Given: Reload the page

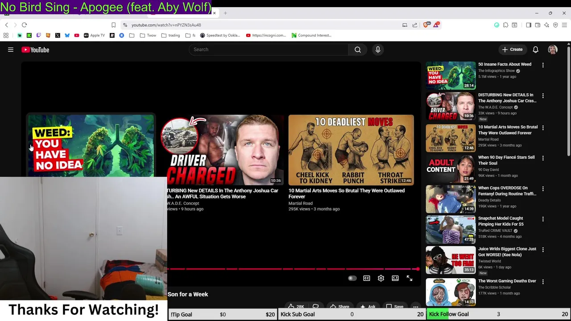Looking at the screenshot, I should [x=25, y=25].
